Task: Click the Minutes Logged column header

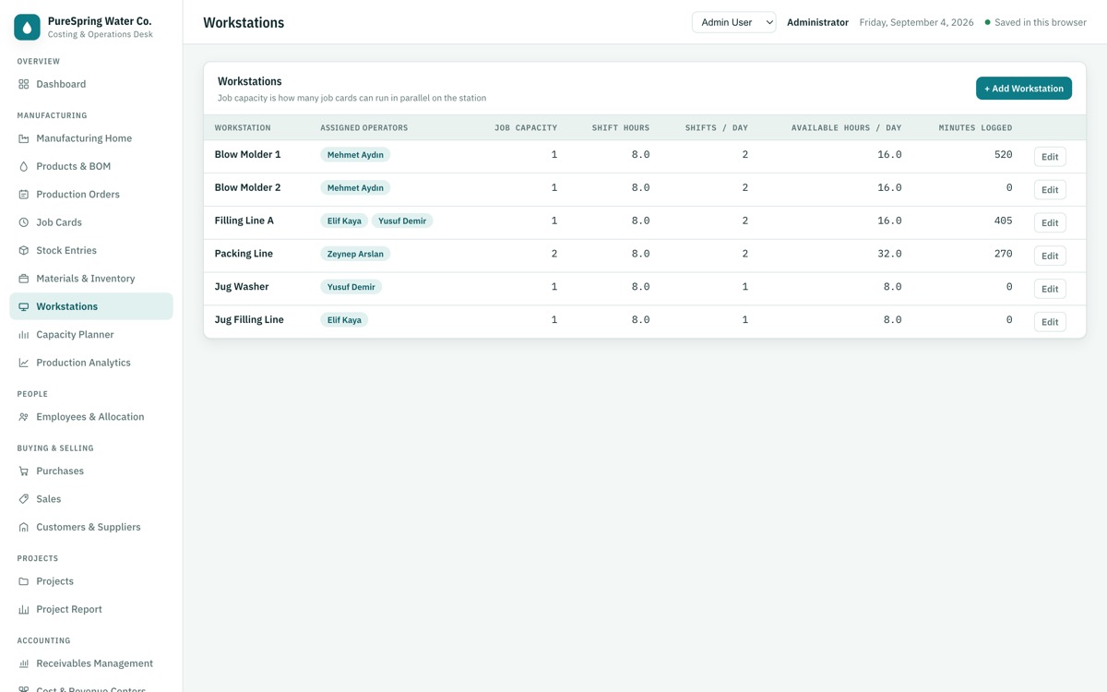Action: (975, 128)
